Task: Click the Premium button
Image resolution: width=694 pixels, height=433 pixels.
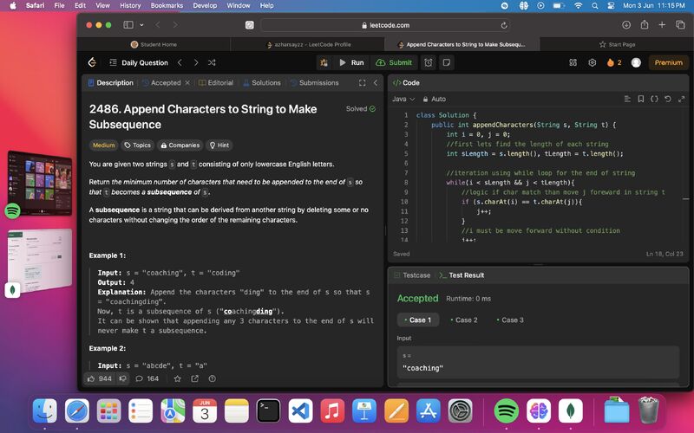Action: (668, 62)
